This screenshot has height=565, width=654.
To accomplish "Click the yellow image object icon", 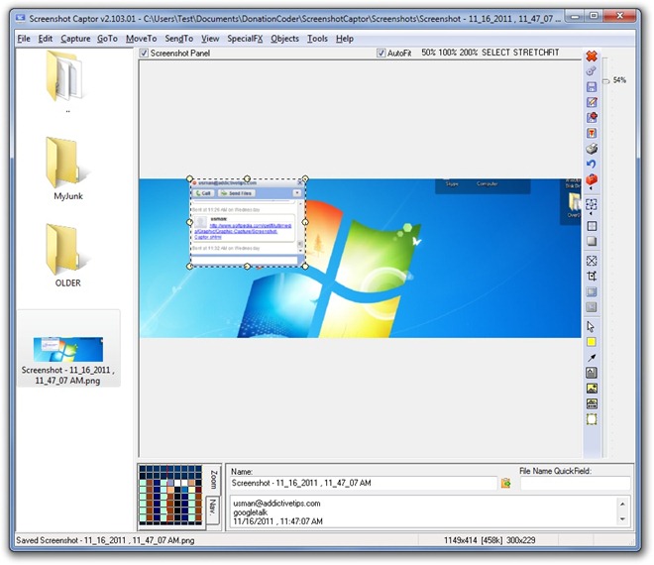I will click(x=592, y=389).
